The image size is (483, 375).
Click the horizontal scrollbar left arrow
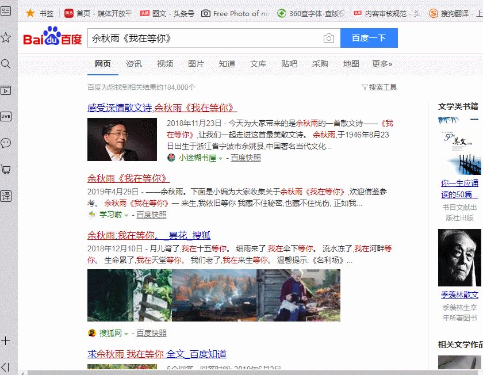click(x=22, y=373)
